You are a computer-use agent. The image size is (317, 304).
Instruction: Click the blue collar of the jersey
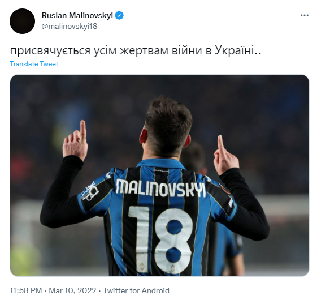click(161, 164)
